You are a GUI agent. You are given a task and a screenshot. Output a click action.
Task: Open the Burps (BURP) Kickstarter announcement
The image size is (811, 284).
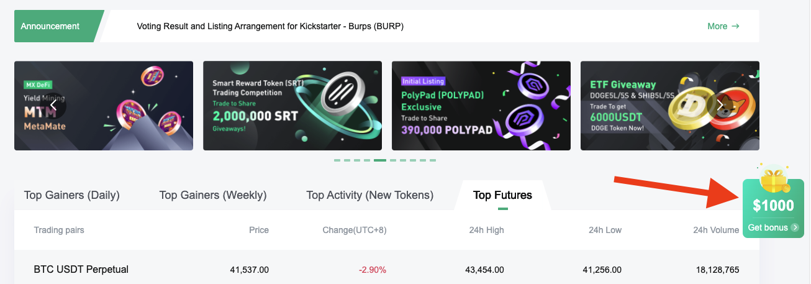(270, 27)
